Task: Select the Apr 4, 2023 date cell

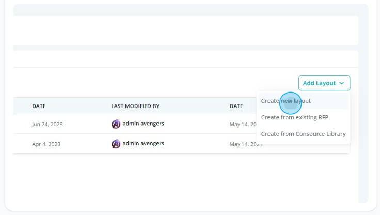Action: (x=46, y=144)
